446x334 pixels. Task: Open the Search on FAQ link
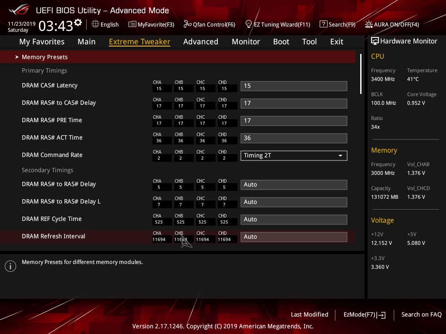click(421, 315)
